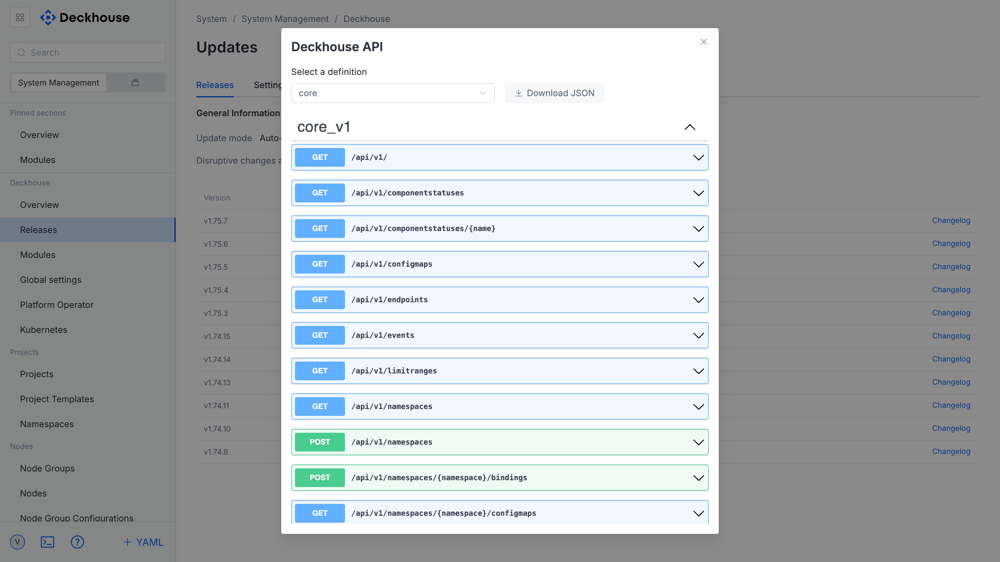Expand GET /api/v1/events chevron
The width and height of the screenshot is (1000, 562).
pos(698,336)
